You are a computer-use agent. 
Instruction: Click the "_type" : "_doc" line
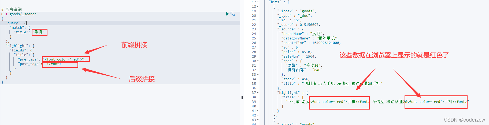295,16
